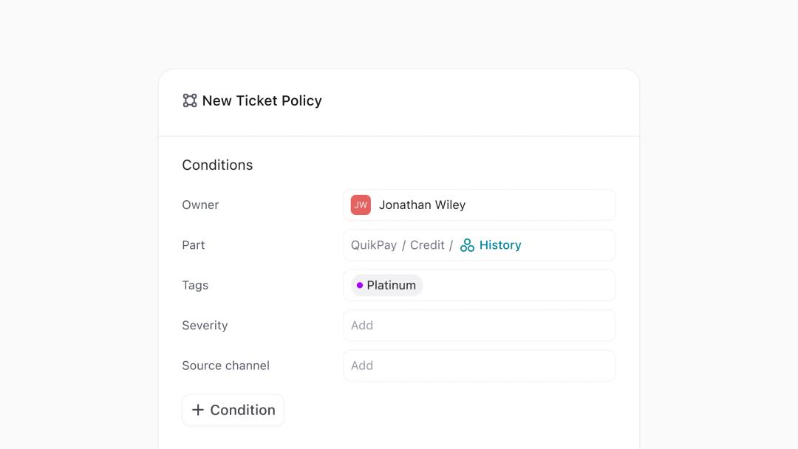Click QuikPay in the part path
Image resolution: width=798 pixels, height=449 pixels.
(x=374, y=245)
